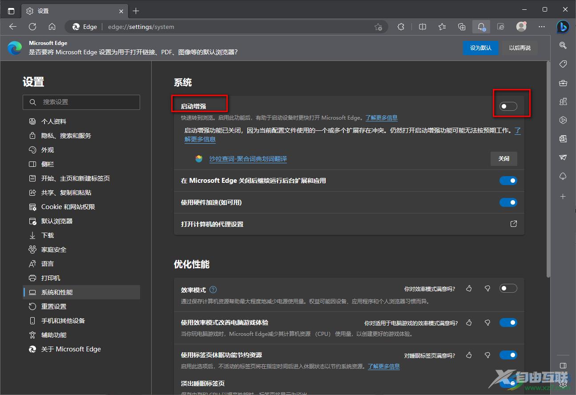Screen dimensions: 576x395
Task: Reload the page with the refresh icon
Action: tap(32, 27)
